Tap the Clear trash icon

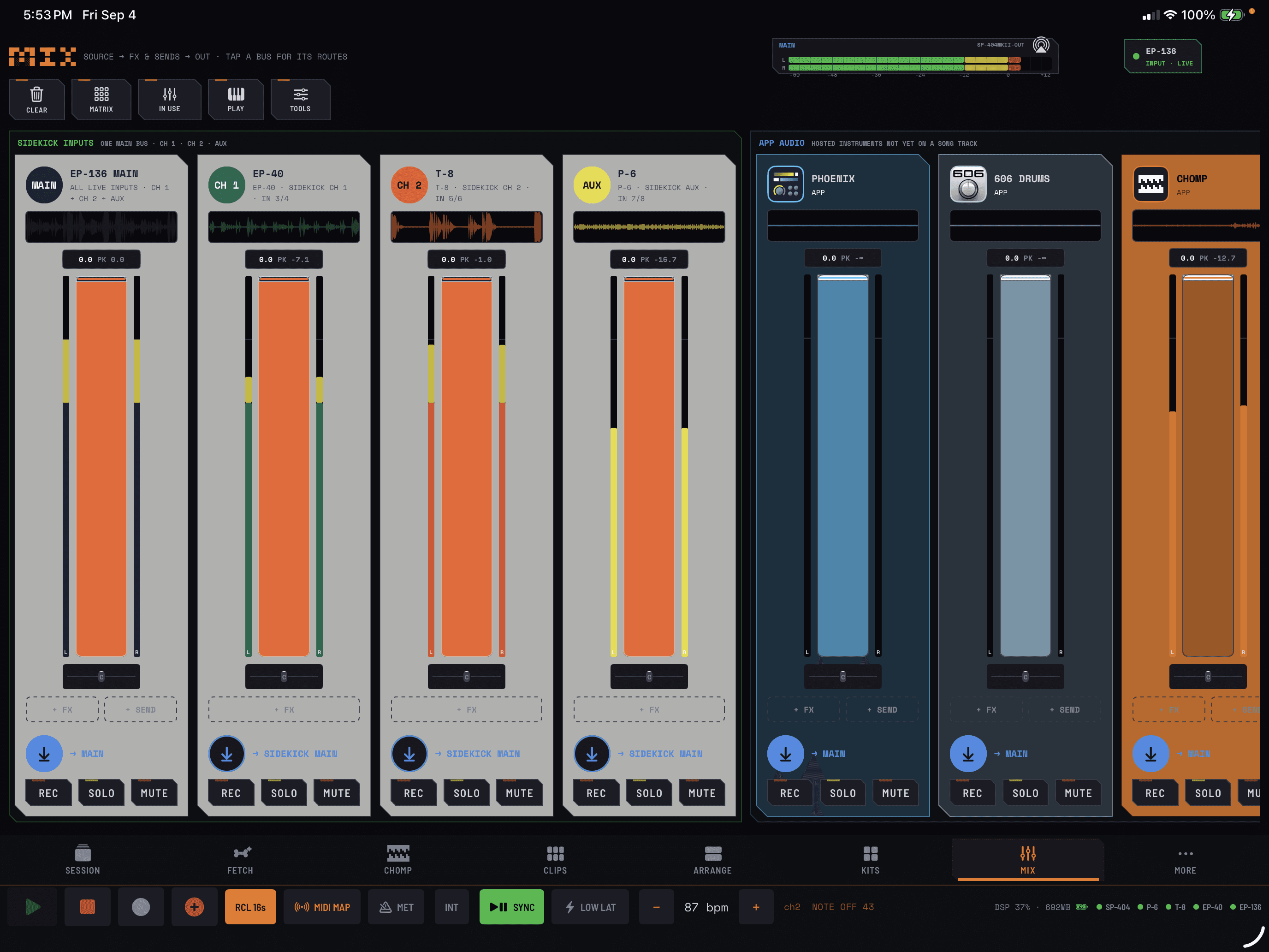tap(37, 100)
